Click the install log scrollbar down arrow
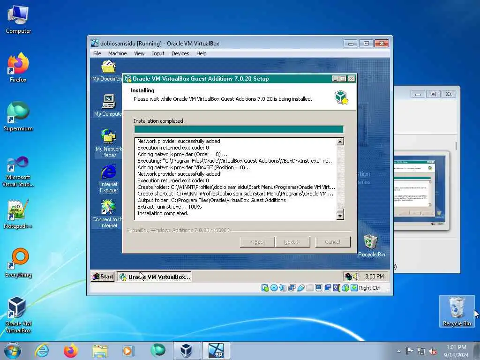Image resolution: width=480 pixels, height=360 pixels. coord(340,216)
